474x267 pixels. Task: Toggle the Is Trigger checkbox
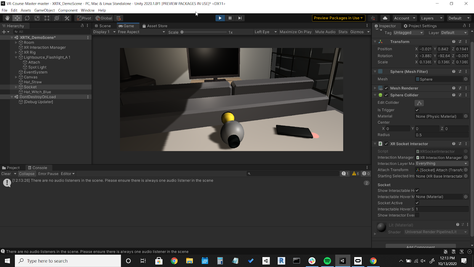[417, 110]
